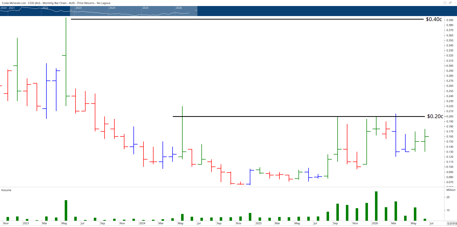Image resolution: width=457 pixels, height=227 pixels.
Task: Grab the left handle of the navigator range
Action: click(71, 11)
